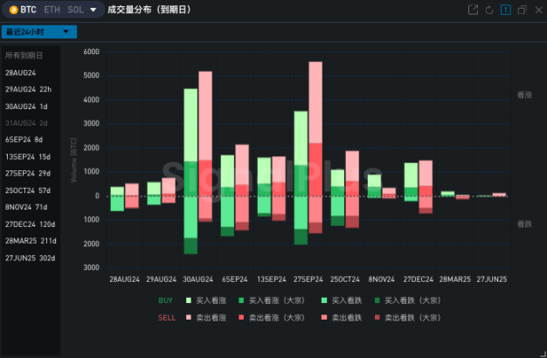Screen dimensions: 547x358
Task: Click the 6000 y-axis value
Action: [x=92, y=52]
